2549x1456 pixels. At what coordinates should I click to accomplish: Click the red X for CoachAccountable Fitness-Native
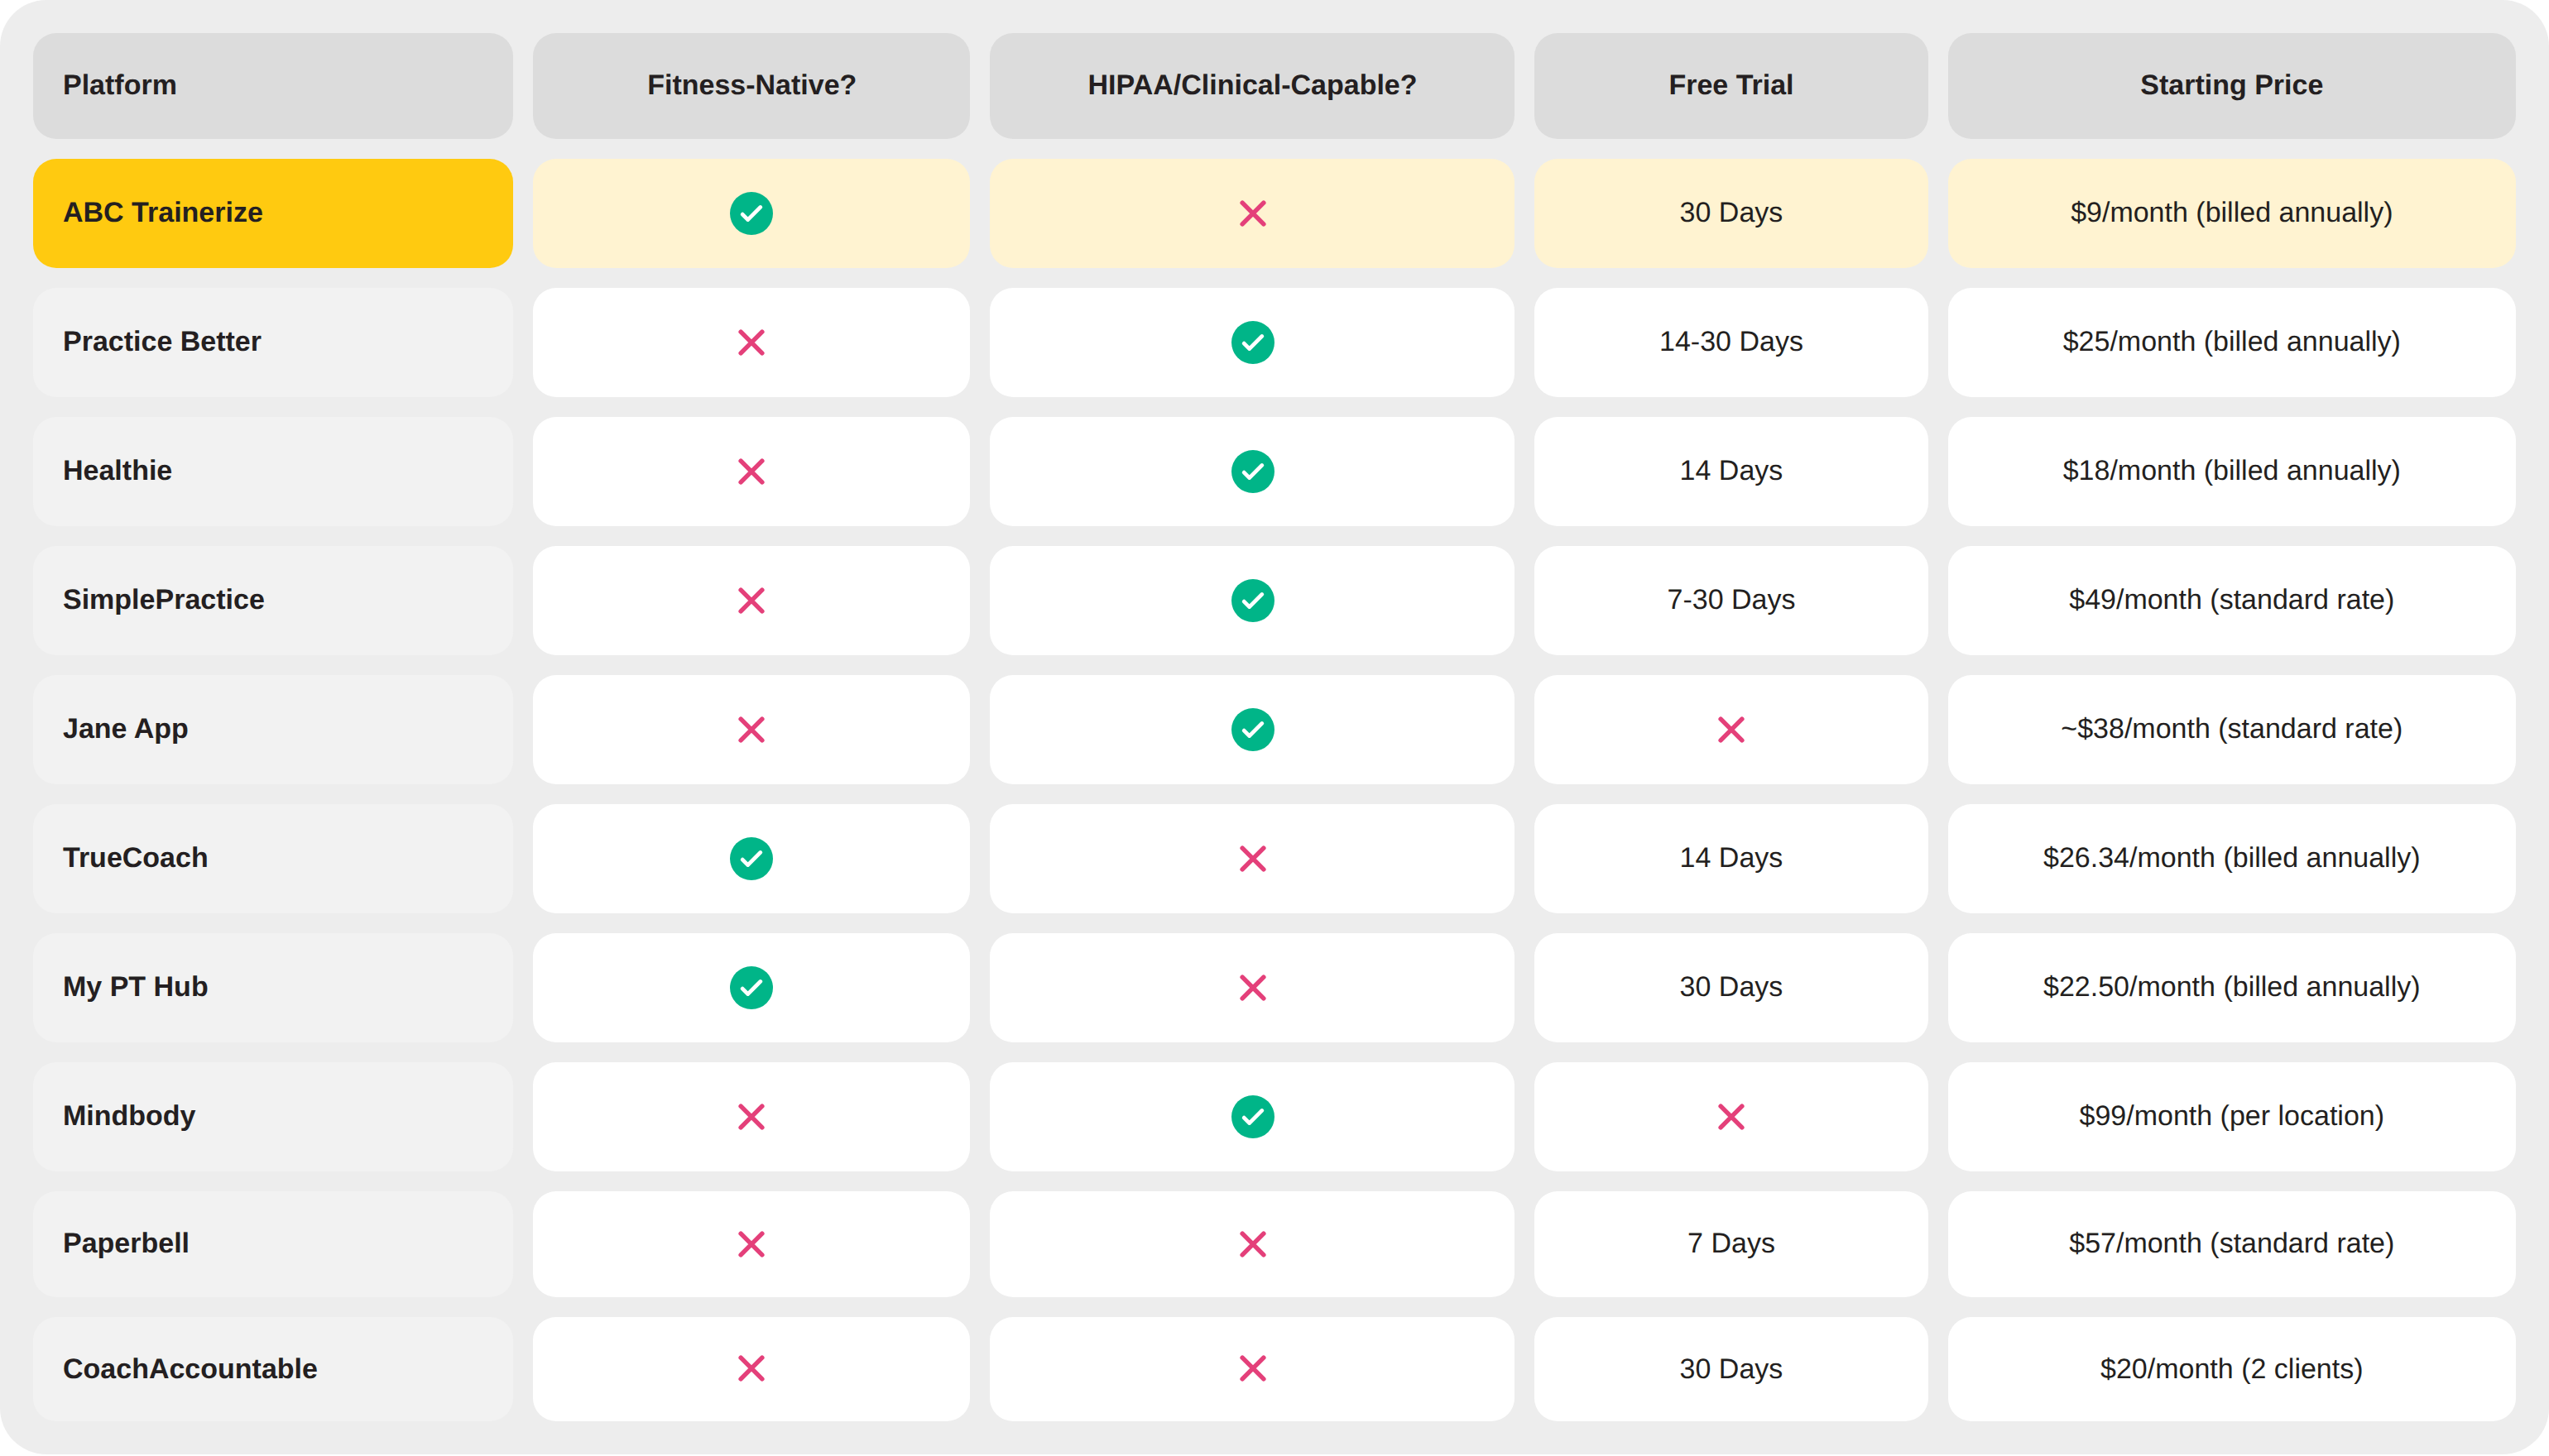751,1368
